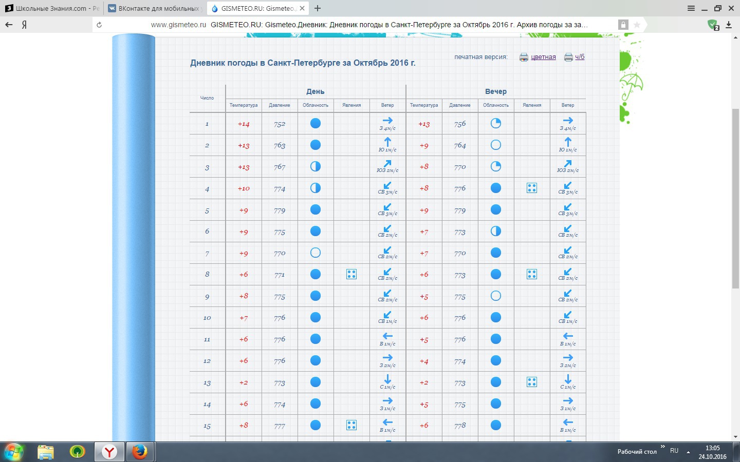Image resolution: width=740 pixels, height=462 pixels.
Task: Click the 'Вечер' table header
Action: click(x=496, y=91)
